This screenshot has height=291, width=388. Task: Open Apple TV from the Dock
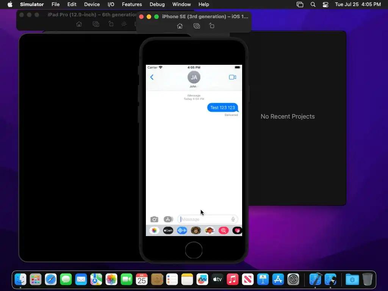tap(217, 280)
